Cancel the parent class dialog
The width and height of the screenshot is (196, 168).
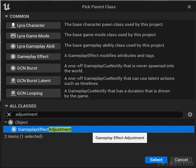click(181, 160)
